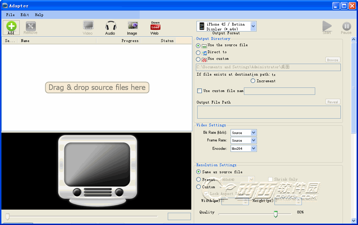Screen dimensions: 358x225
Task: Click the Remove file icon
Action: point(31,26)
